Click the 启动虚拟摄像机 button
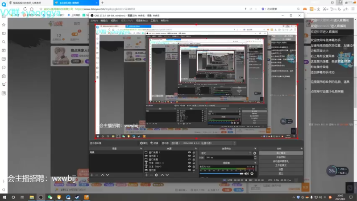This screenshot has height=201, width=357. click(x=281, y=161)
